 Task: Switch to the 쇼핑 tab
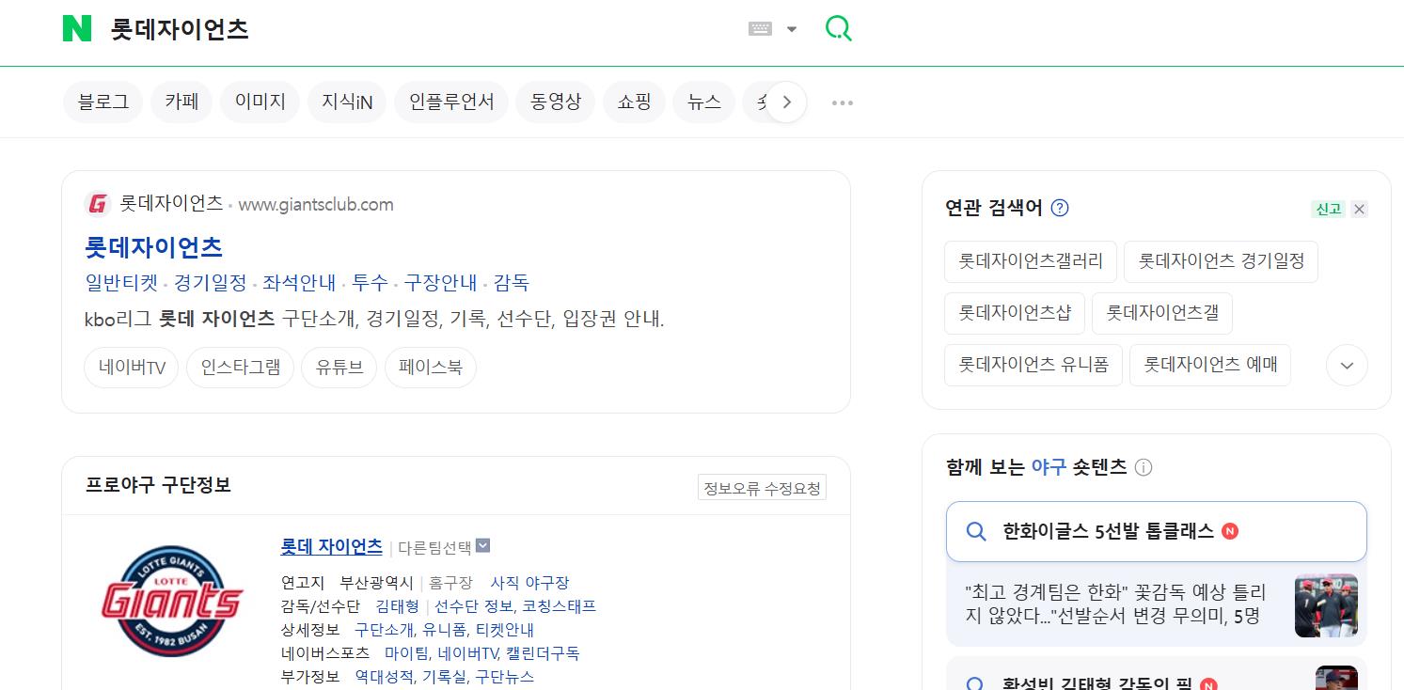[634, 102]
